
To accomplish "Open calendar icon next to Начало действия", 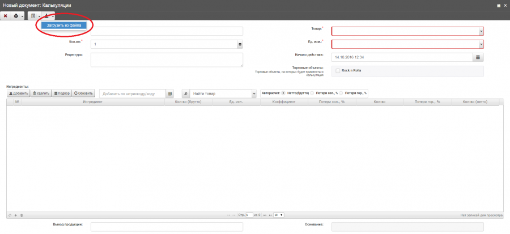I will (x=478, y=57).
